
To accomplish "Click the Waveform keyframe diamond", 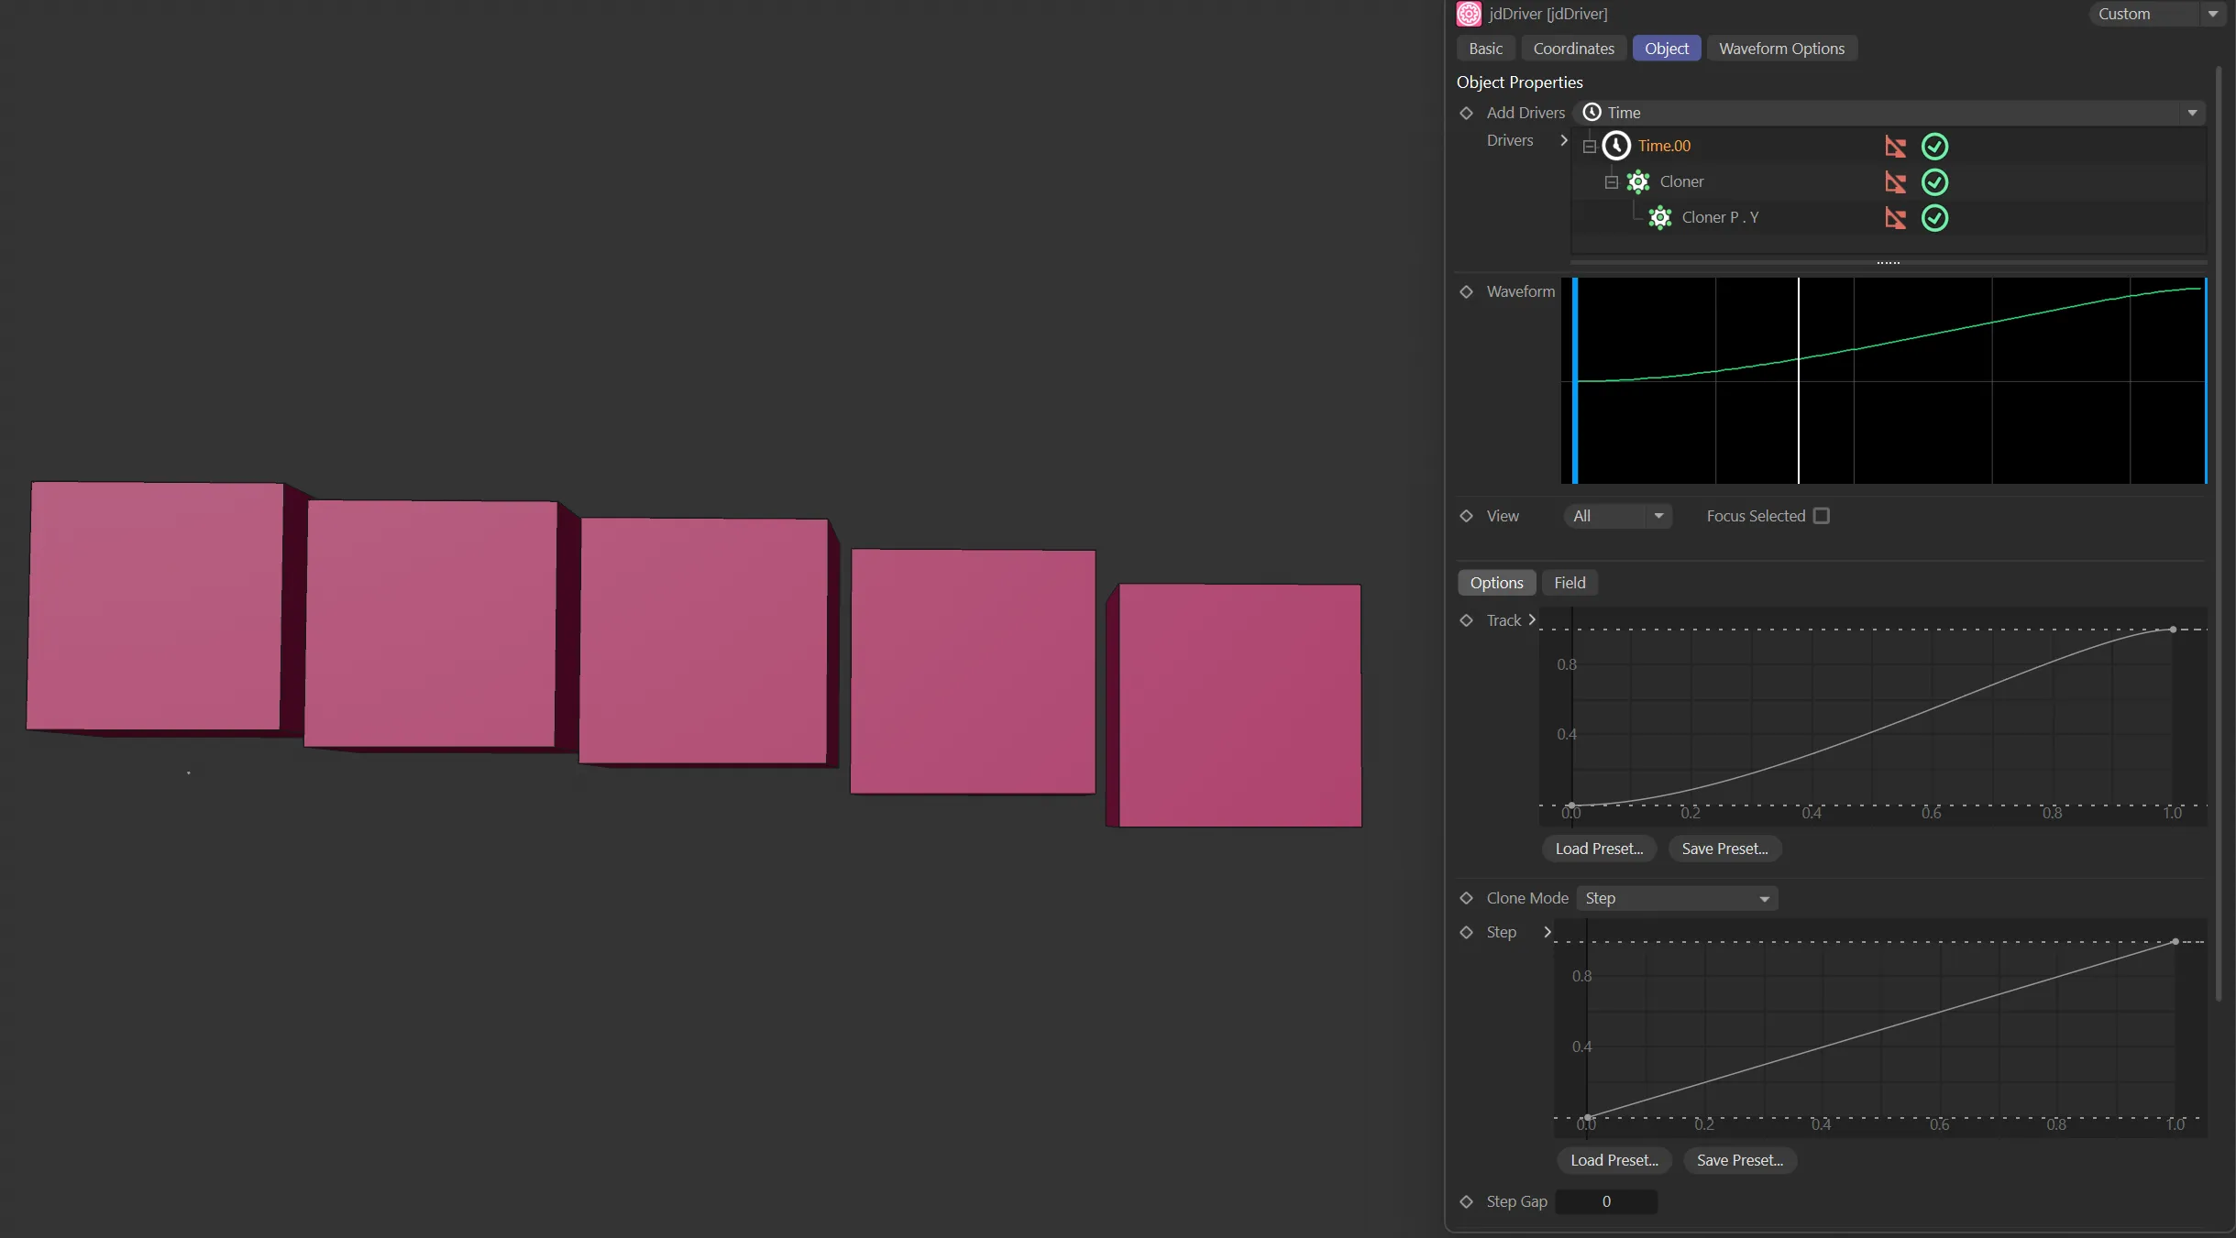I will [1466, 291].
